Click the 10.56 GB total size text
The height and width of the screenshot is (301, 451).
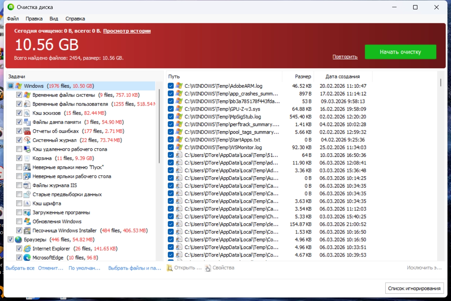(47, 45)
